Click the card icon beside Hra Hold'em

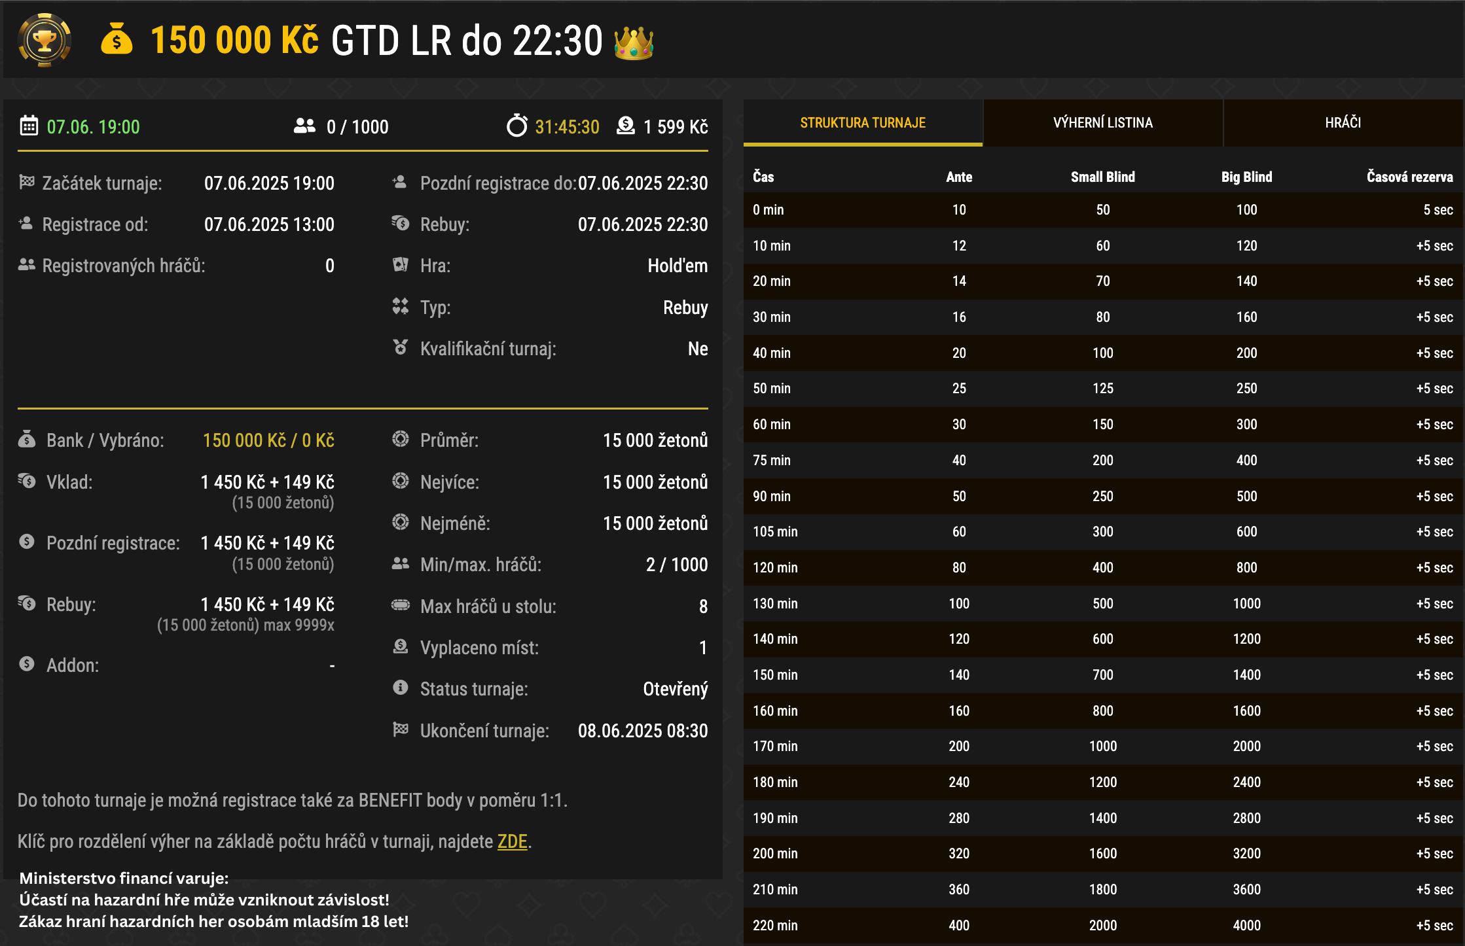[401, 266]
